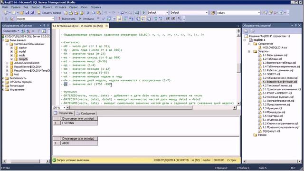Click the Execute (Выполнить) query button

[x=67, y=19]
